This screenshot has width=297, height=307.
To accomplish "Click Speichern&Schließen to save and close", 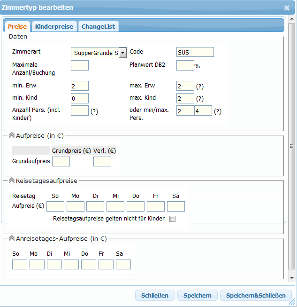I will pos(256,295).
